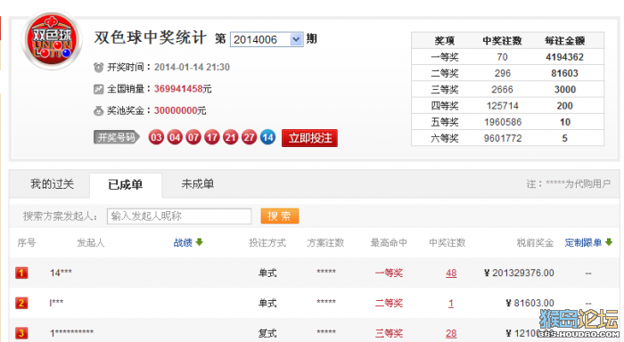Click the 发起人 column header

(x=91, y=242)
